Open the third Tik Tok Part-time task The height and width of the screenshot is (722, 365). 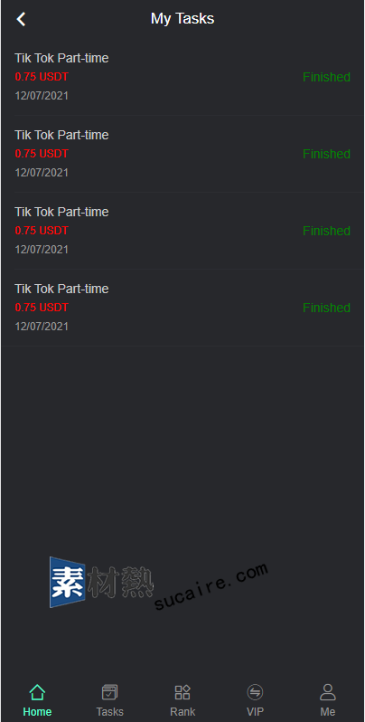point(182,231)
